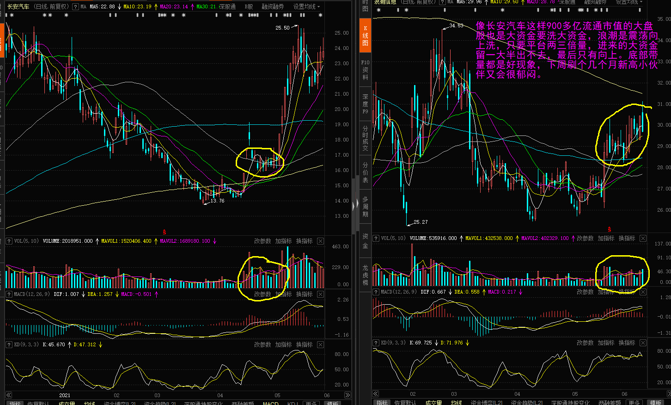The width and height of the screenshot is (671, 405).
Task: Open the 多周期 sidebar tab
Action: (365, 206)
